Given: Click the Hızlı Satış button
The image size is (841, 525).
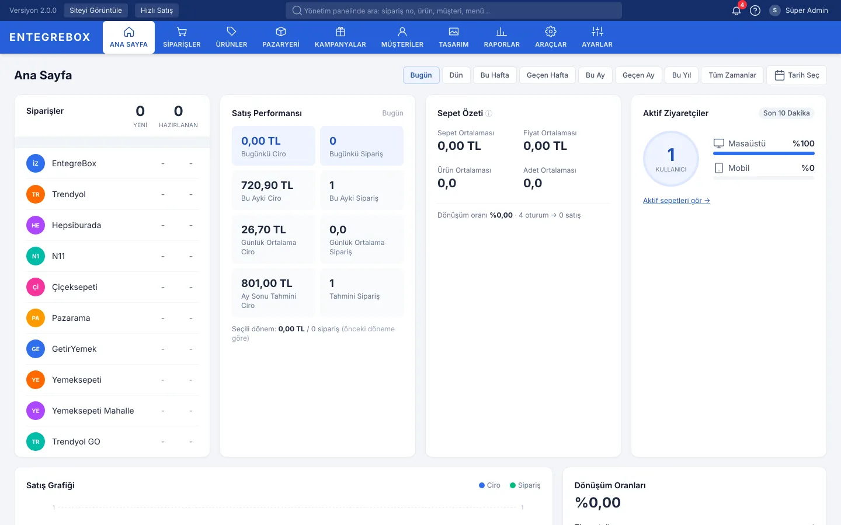Looking at the screenshot, I should [x=157, y=10].
